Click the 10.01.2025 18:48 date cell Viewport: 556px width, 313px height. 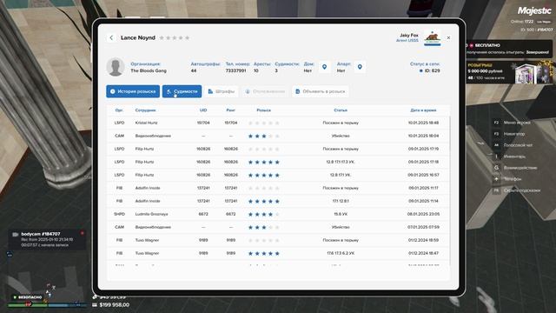pos(423,123)
